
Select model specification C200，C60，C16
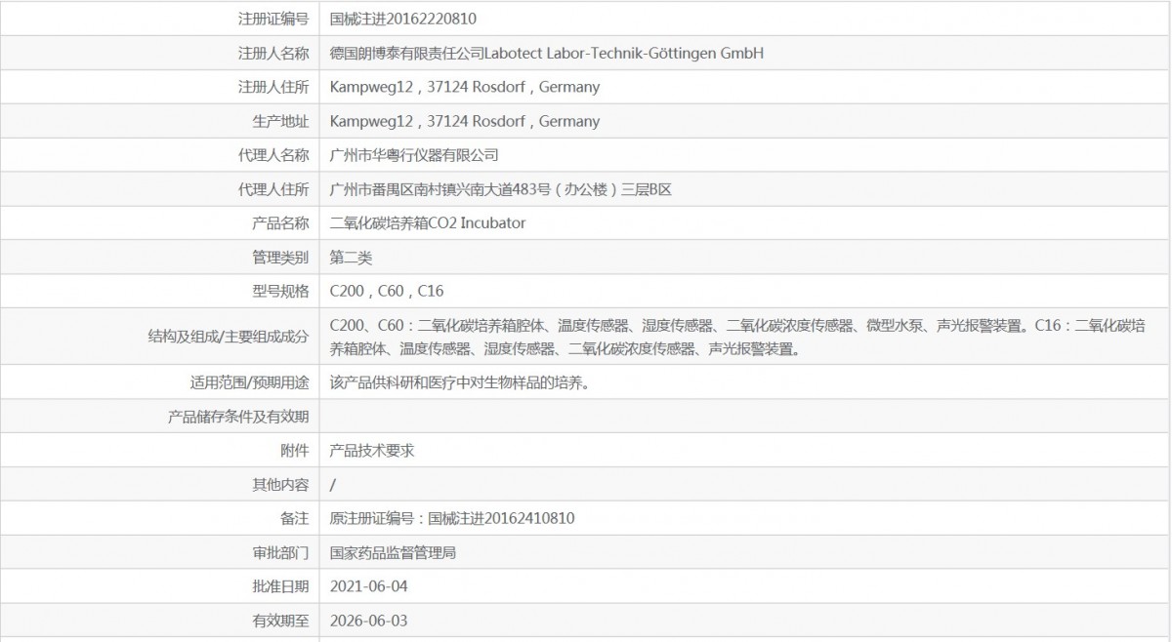coord(387,291)
